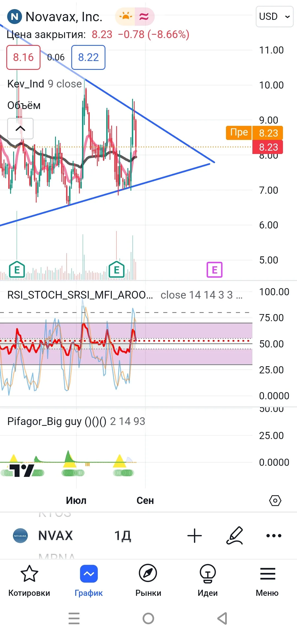Select the Объём volume indicator label
The image size is (297, 635).
point(24,105)
